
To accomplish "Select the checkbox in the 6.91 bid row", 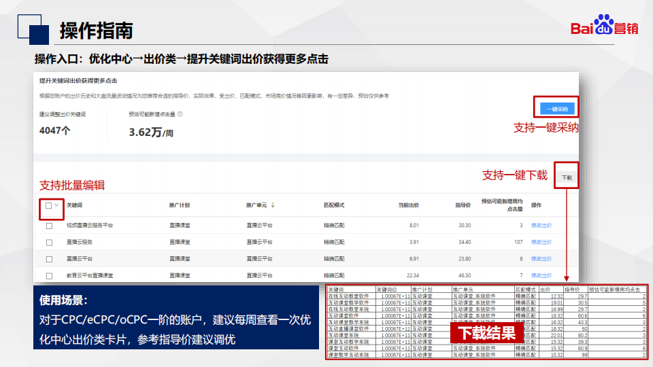I will pos(49,259).
